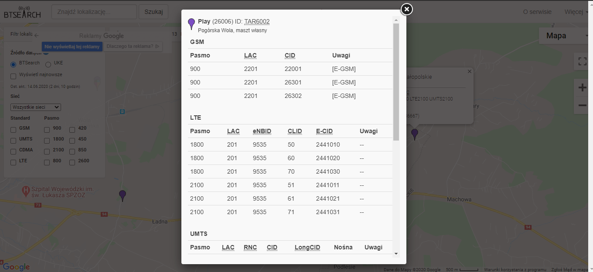Click the LongCID header in UMTS table

[x=307, y=247]
